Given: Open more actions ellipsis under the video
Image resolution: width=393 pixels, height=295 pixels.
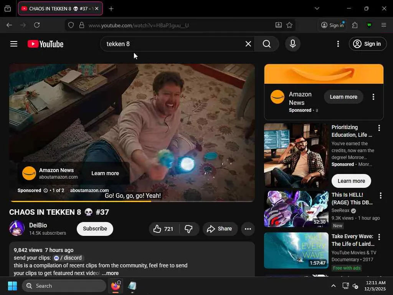Looking at the screenshot, I should [248, 229].
